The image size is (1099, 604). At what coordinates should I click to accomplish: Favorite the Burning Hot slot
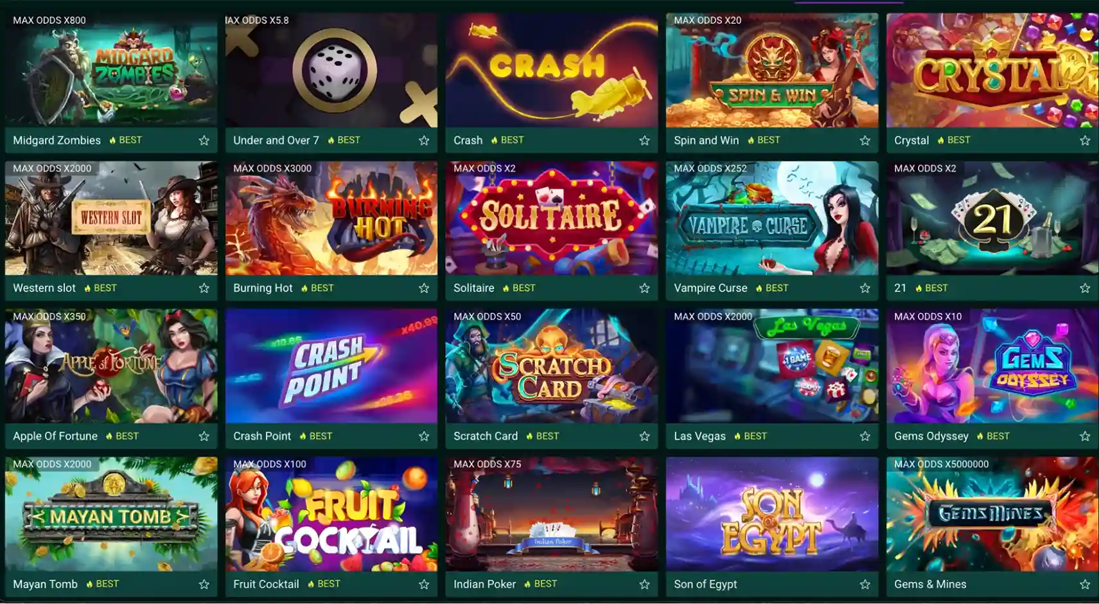click(424, 288)
